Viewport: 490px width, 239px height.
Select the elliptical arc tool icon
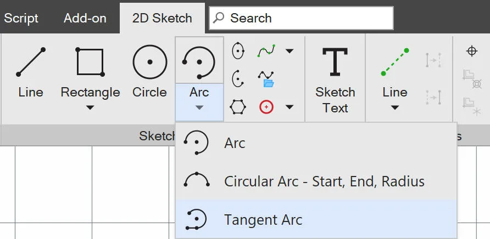pos(238,78)
